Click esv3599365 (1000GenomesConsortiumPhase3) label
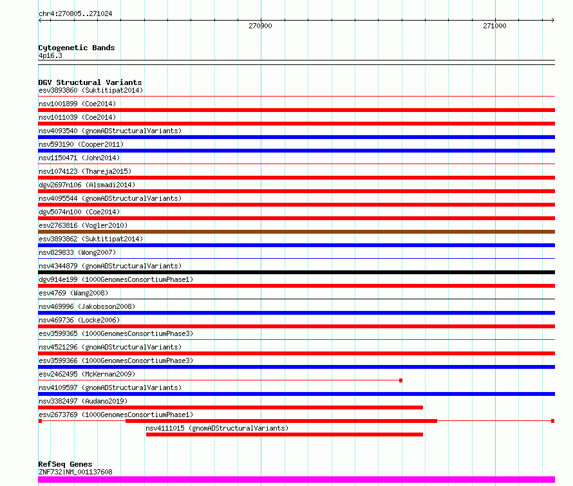 pos(116,333)
